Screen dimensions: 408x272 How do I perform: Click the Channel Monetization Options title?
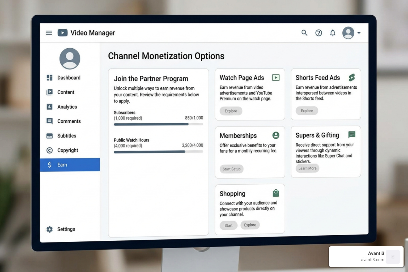(166, 56)
